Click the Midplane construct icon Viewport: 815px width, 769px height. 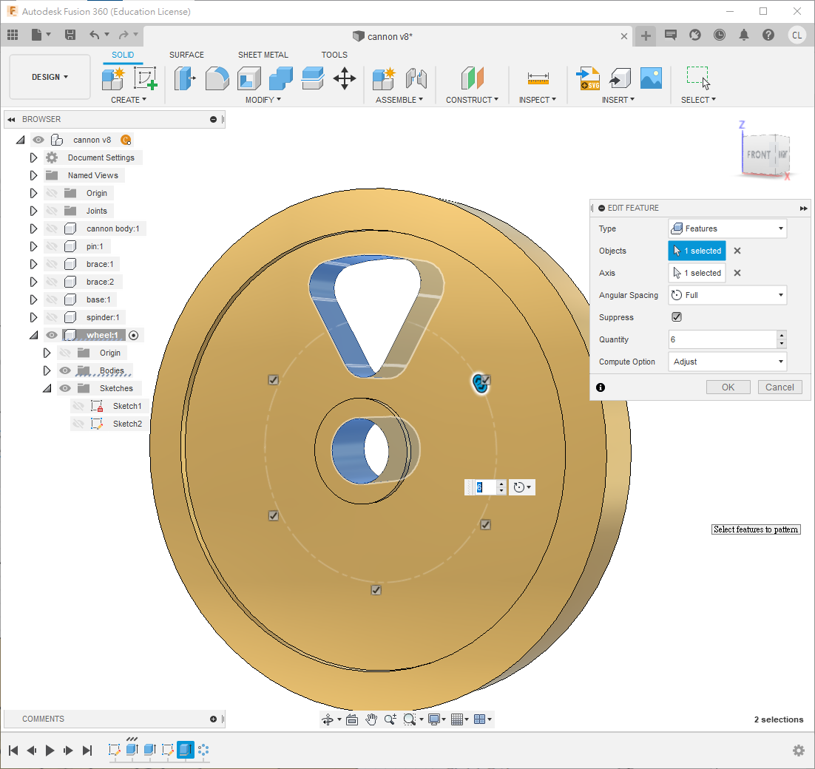click(x=472, y=78)
